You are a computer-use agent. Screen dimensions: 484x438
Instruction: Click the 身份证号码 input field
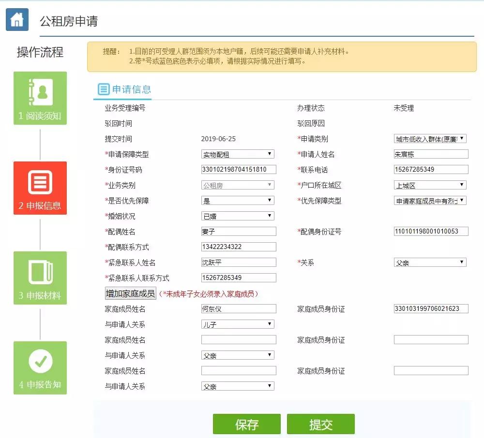(x=238, y=169)
